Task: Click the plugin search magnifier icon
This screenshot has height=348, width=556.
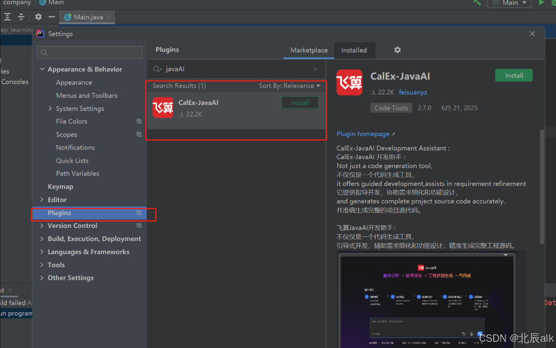Action: pyautogui.click(x=157, y=69)
